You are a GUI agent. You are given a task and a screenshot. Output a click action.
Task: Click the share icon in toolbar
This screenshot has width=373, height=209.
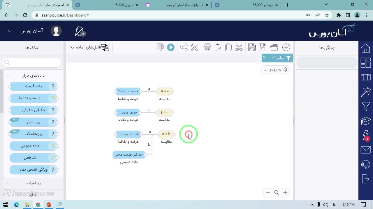tap(184, 47)
